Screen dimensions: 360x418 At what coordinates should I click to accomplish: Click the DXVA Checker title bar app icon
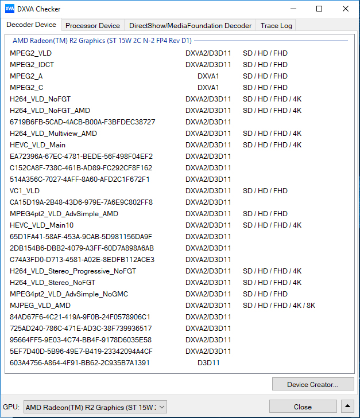[x=10, y=9]
